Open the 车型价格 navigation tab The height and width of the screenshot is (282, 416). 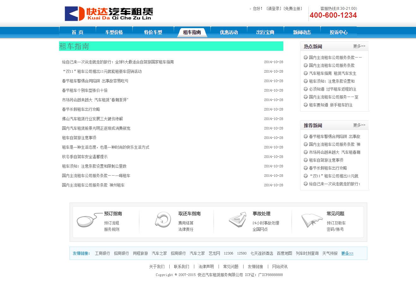click(x=114, y=32)
